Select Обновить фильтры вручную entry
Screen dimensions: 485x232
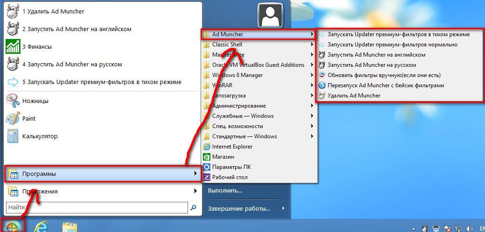pos(384,75)
